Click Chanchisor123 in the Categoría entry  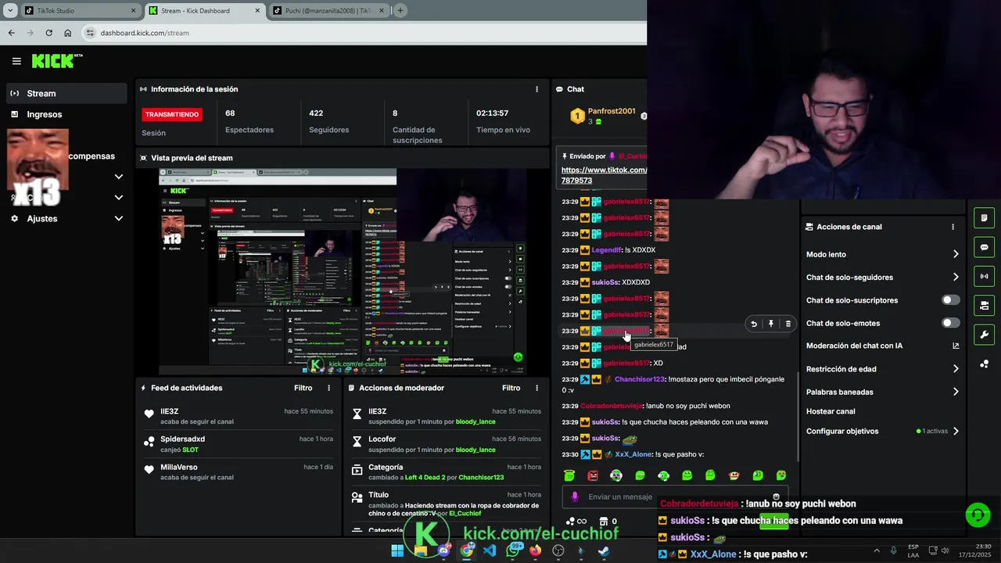coord(481,477)
